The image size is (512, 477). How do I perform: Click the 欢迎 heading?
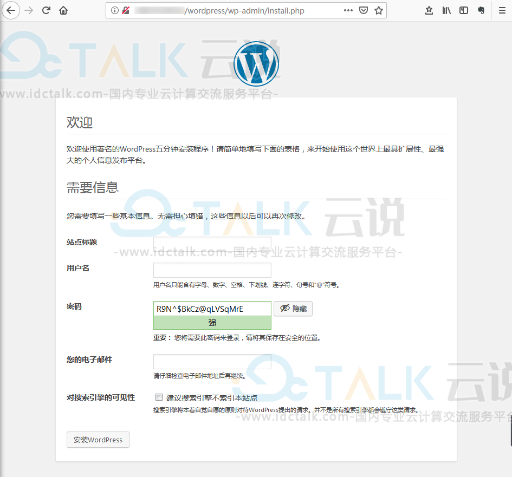[x=80, y=122]
